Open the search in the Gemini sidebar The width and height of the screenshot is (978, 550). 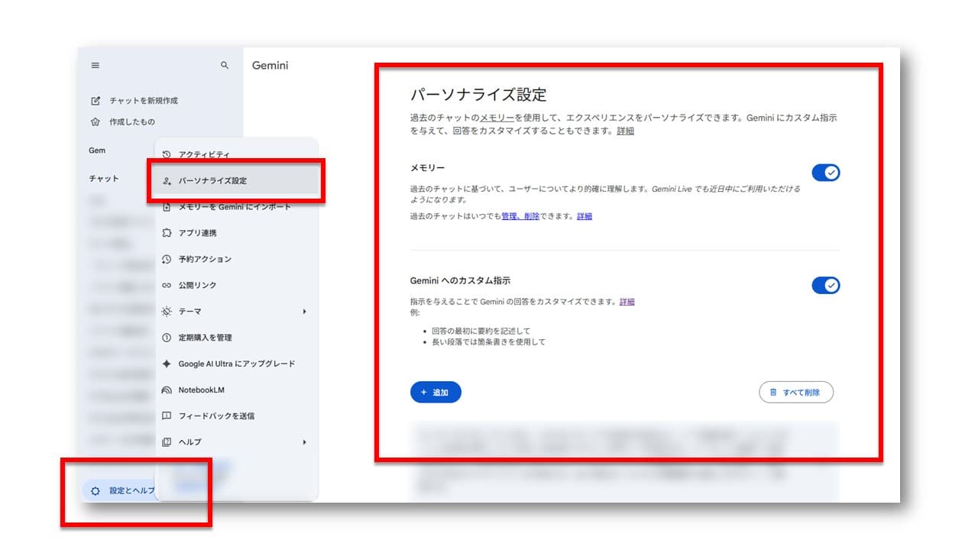click(x=224, y=65)
